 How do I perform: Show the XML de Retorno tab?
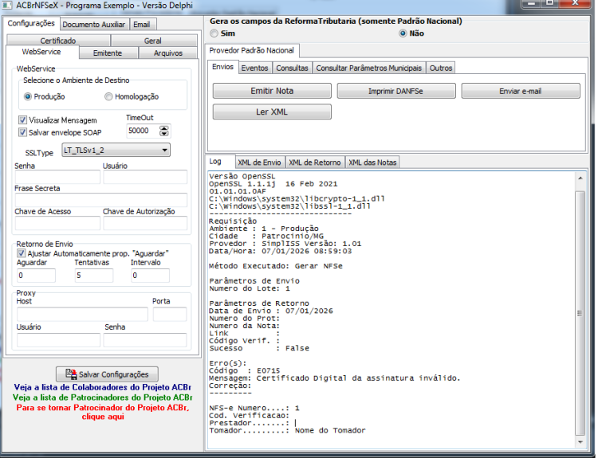click(315, 162)
